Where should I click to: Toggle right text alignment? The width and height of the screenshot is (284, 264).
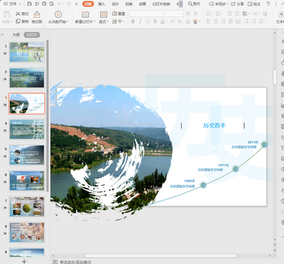click(223, 21)
